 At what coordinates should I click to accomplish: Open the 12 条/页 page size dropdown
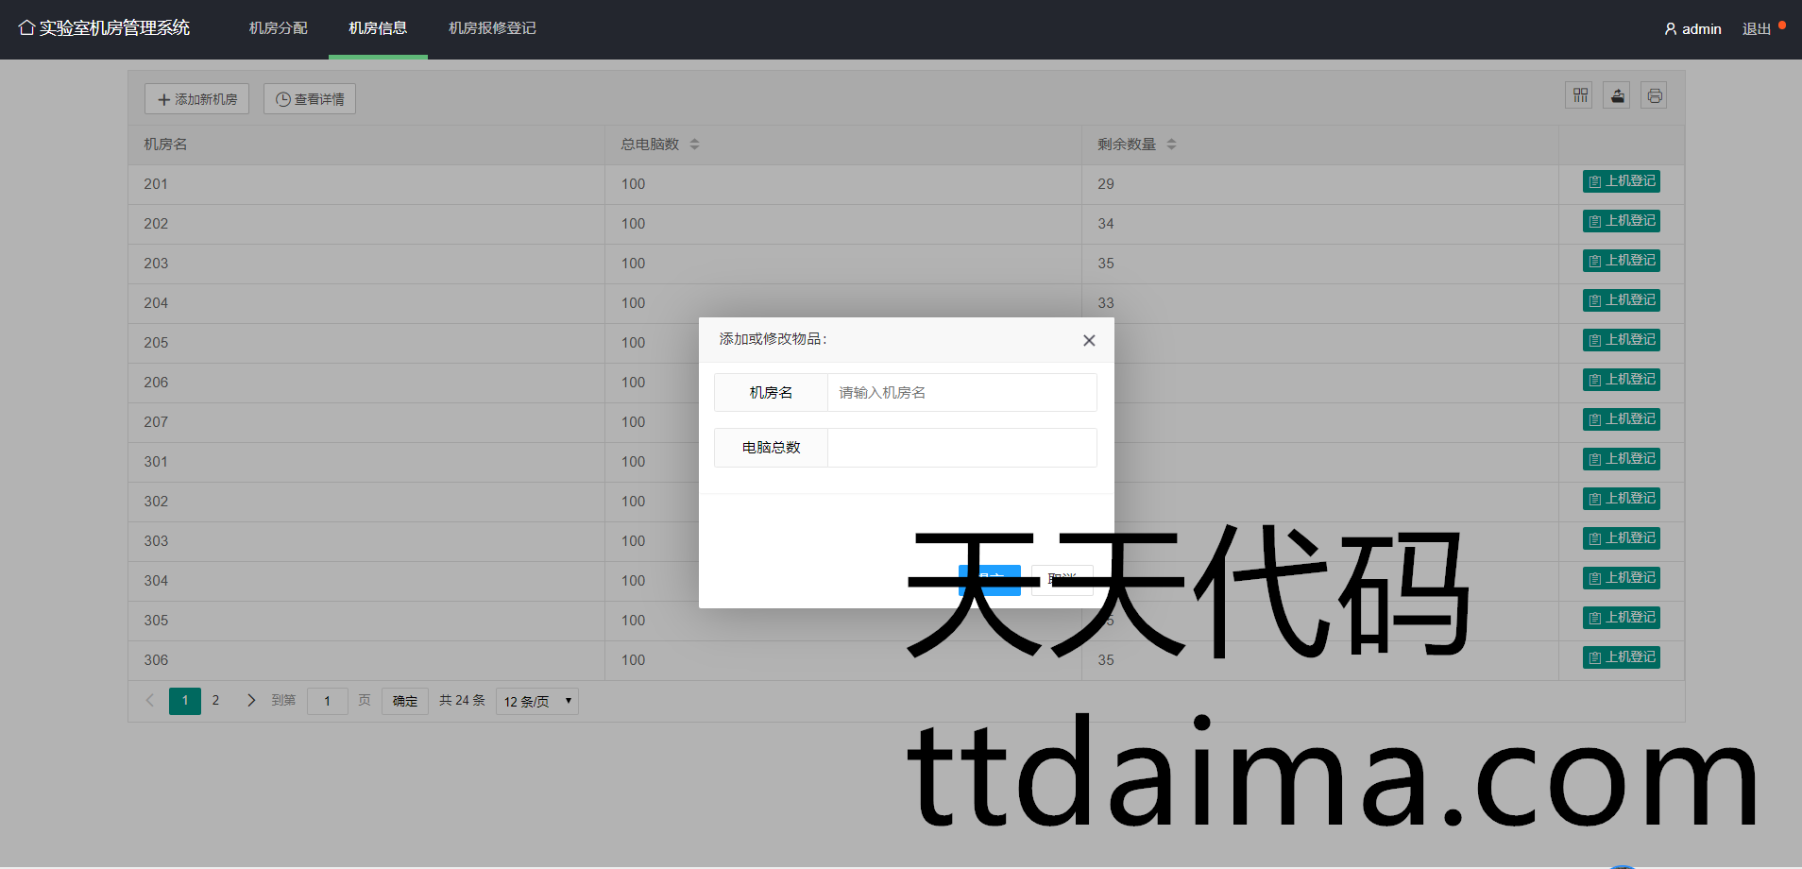[536, 702]
